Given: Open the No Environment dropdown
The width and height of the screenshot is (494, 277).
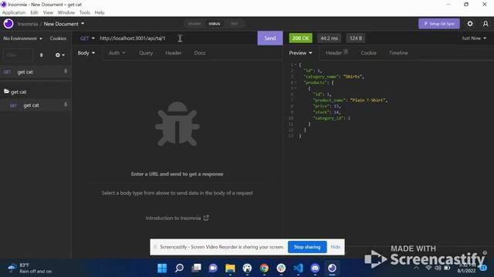Looking at the screenshot, I should click(x=22, y=38).
